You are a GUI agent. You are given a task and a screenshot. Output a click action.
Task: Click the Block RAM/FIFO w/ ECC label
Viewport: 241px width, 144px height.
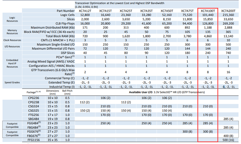pyautogui.click(x=49, y=32)
